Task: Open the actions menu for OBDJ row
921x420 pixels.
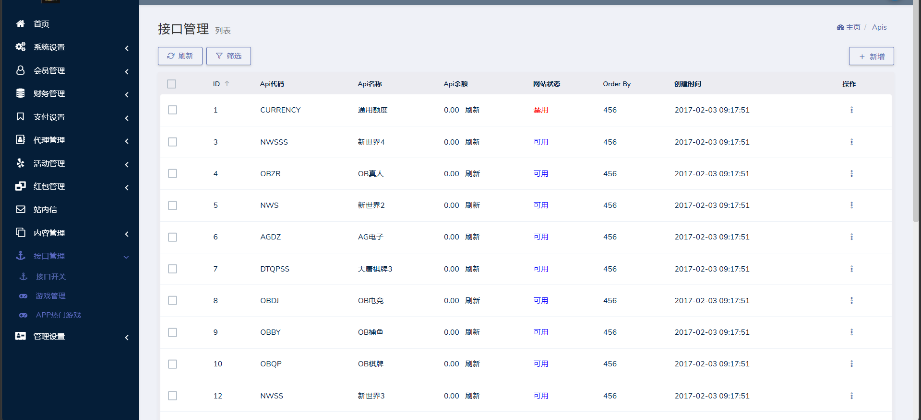Action: click(x=851, y=300)
